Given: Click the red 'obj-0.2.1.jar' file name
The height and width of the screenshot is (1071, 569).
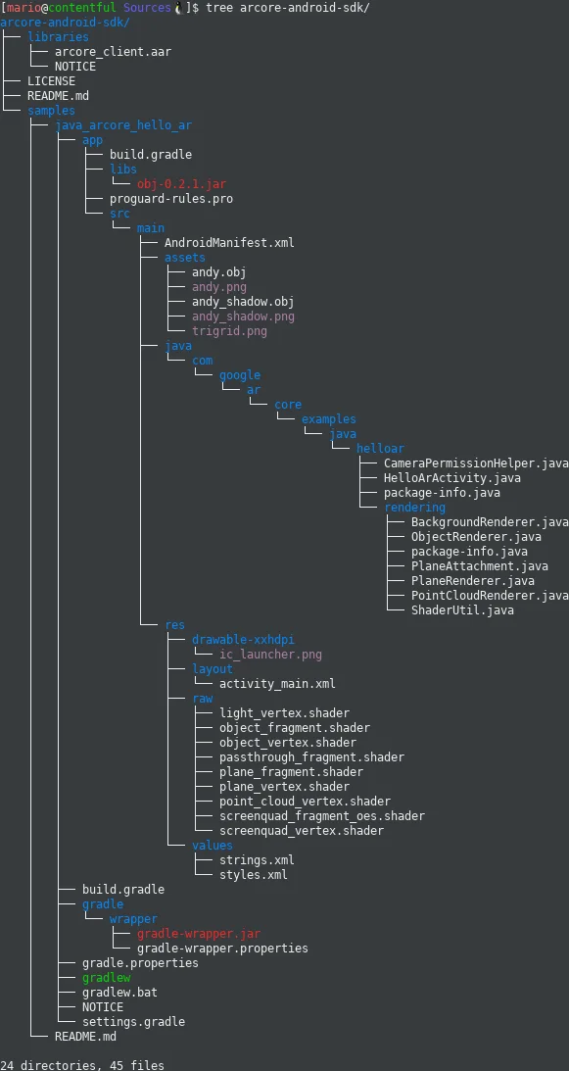Looking at the screenshot, I should pyautogui.click(x=181, y=184).
